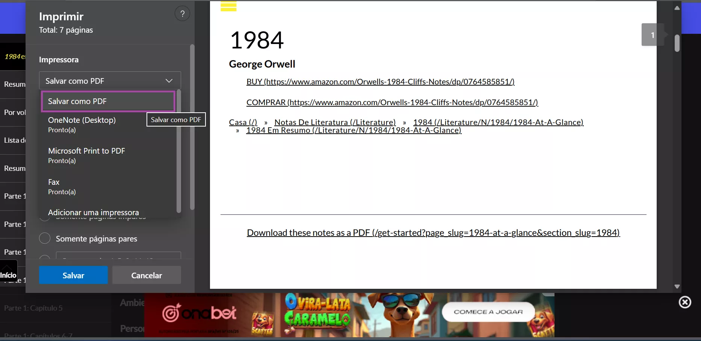
Task: Click the yellow hamburger menu icon in preview
Action: (228, 6)
